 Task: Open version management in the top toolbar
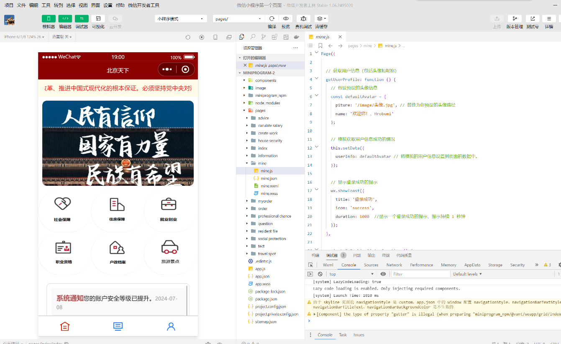coord(515,19)
